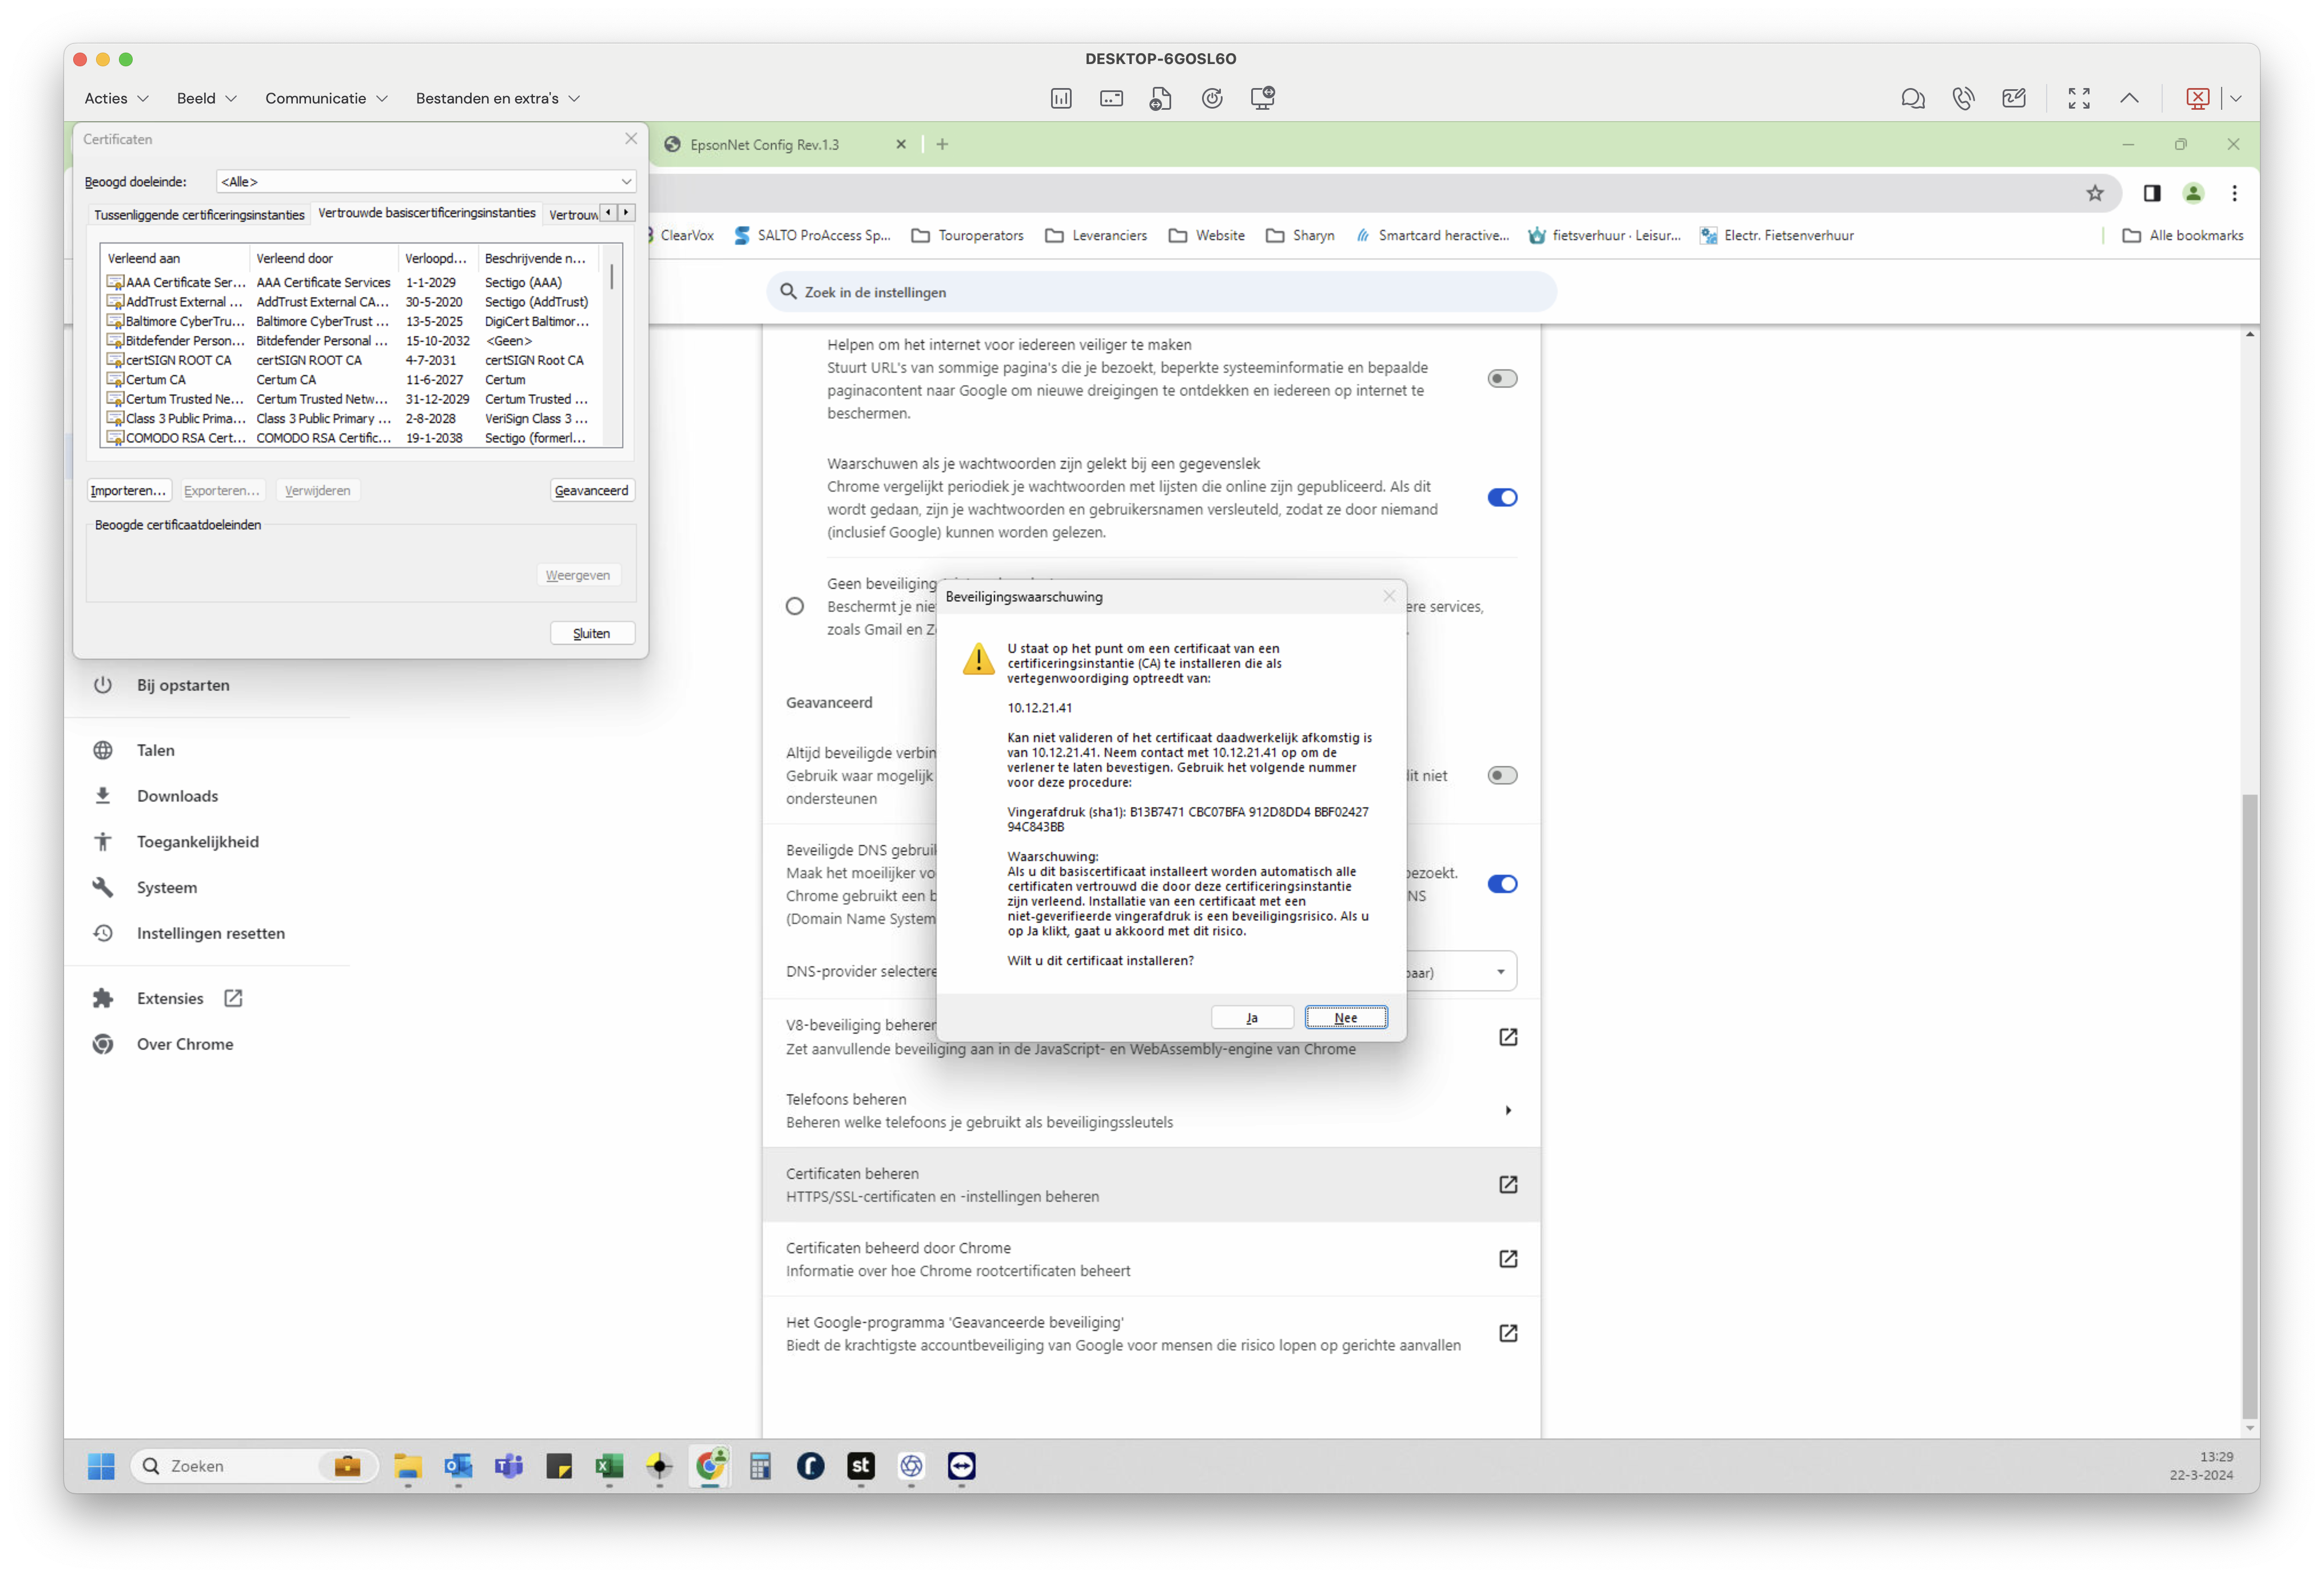Open 'Bij opstarten' settings section
Image resolution: width=2324 pixels, height=1578 pixels.
pyautogui.click(x=183, y=685)
